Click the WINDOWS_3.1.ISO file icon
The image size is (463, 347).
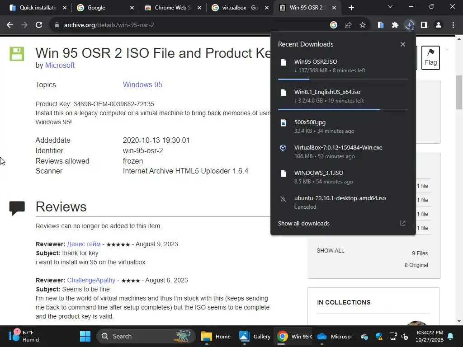point(283,173)
